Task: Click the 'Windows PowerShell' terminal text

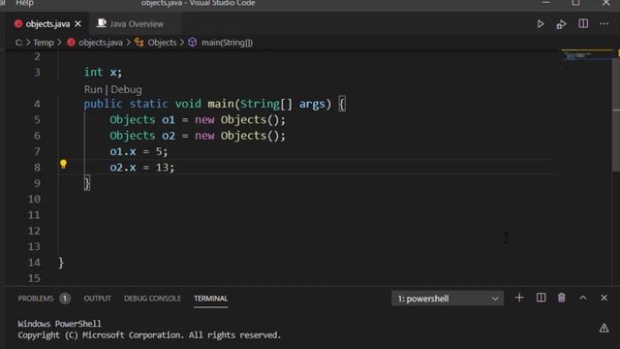Action: 59,324
